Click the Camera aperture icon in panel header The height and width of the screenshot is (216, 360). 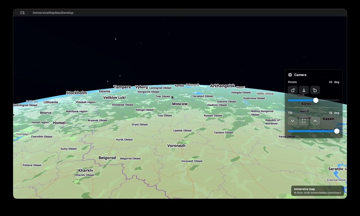(x=290, y=75)
